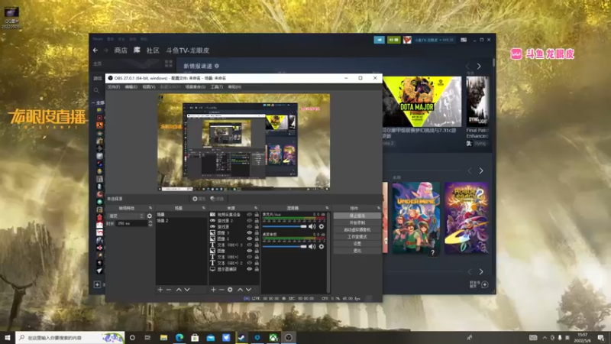Open OBS 编辑(E) menu
This screenshot has height=344, width=611.
[x=131, y=87]
